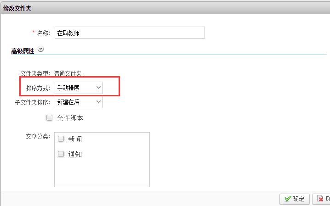The image size is (330, 206).
Task: Tick the 通知 category checkbox
Action: (x=61, y=154)
